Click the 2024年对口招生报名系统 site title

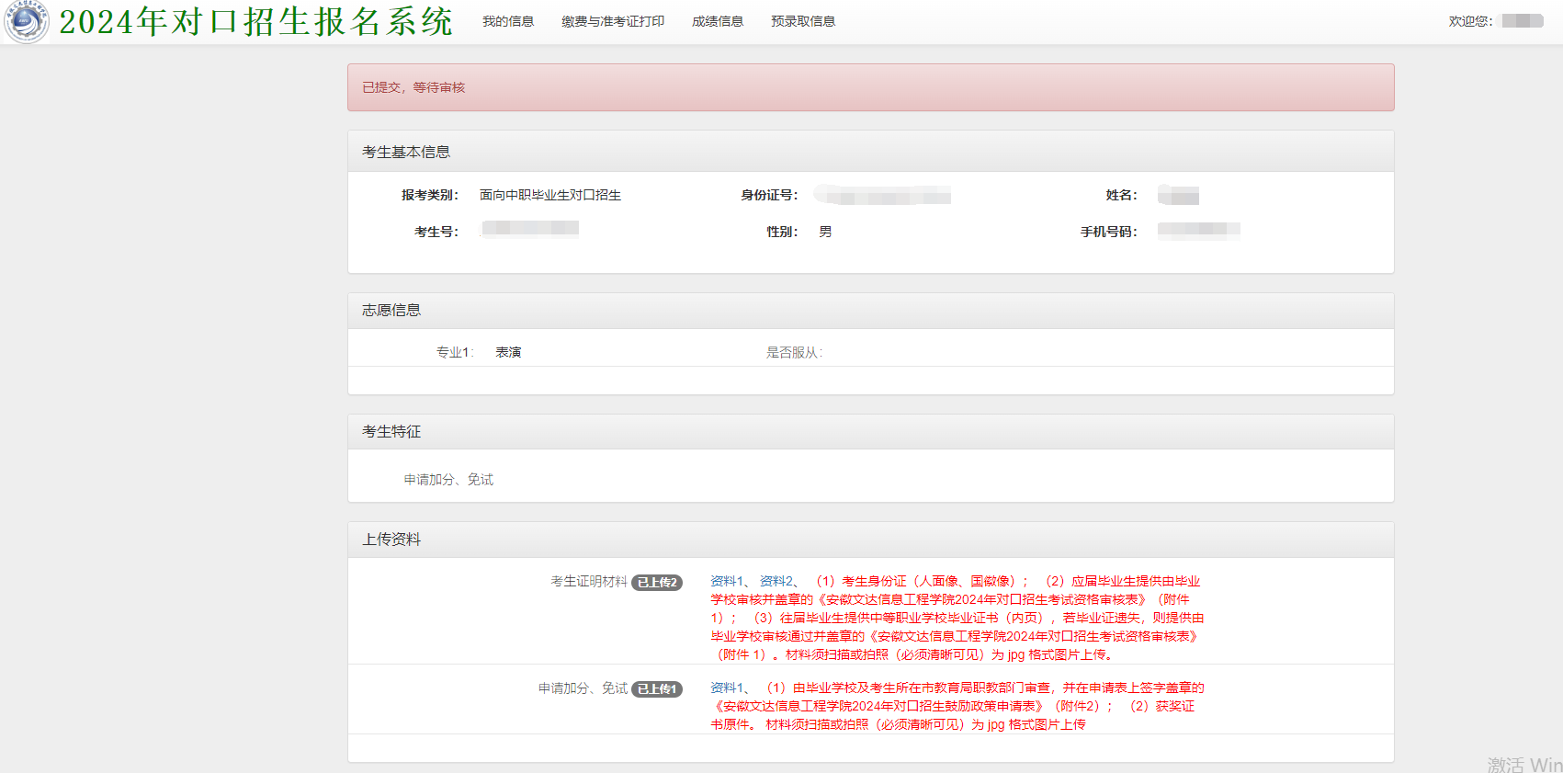click(255, 22)
